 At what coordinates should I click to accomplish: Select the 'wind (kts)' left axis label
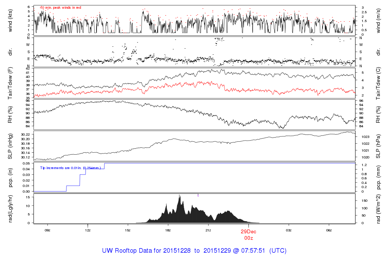click(10, 20)
